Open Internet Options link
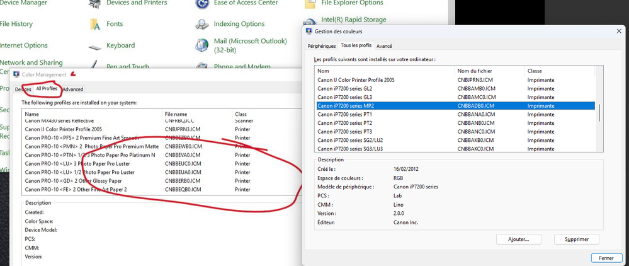 tap(24, 45)
